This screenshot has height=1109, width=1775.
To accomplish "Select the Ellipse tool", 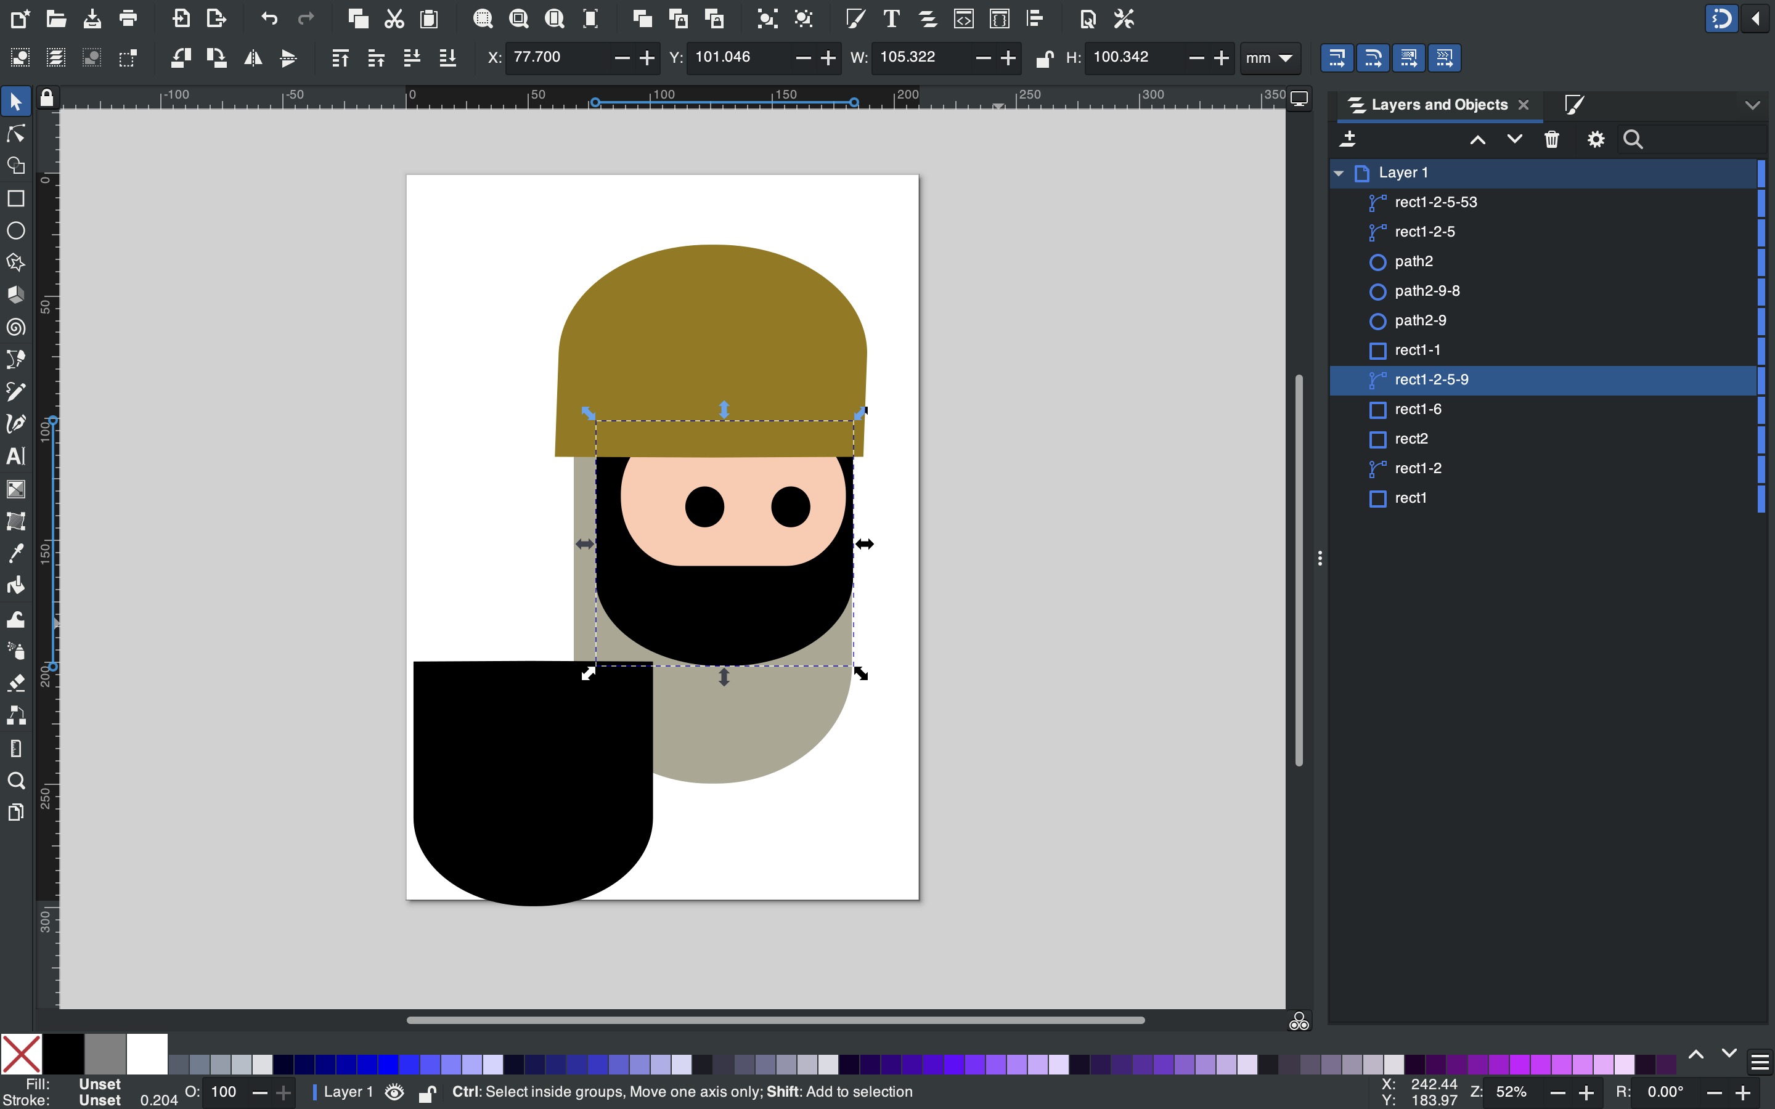I will pyautogui.click(x=15, y=231).
